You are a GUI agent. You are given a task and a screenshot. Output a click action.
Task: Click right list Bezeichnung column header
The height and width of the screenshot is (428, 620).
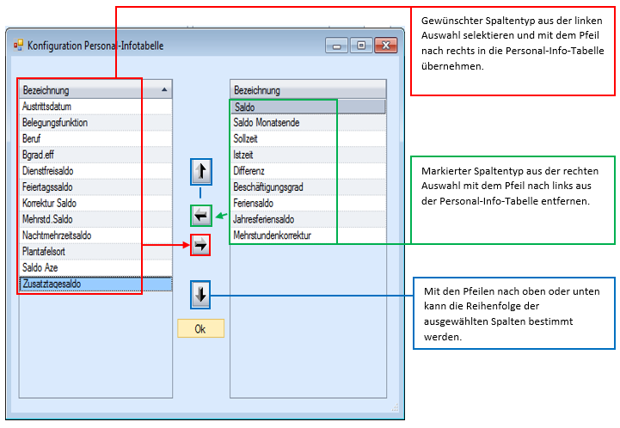(x=308, y=90)
